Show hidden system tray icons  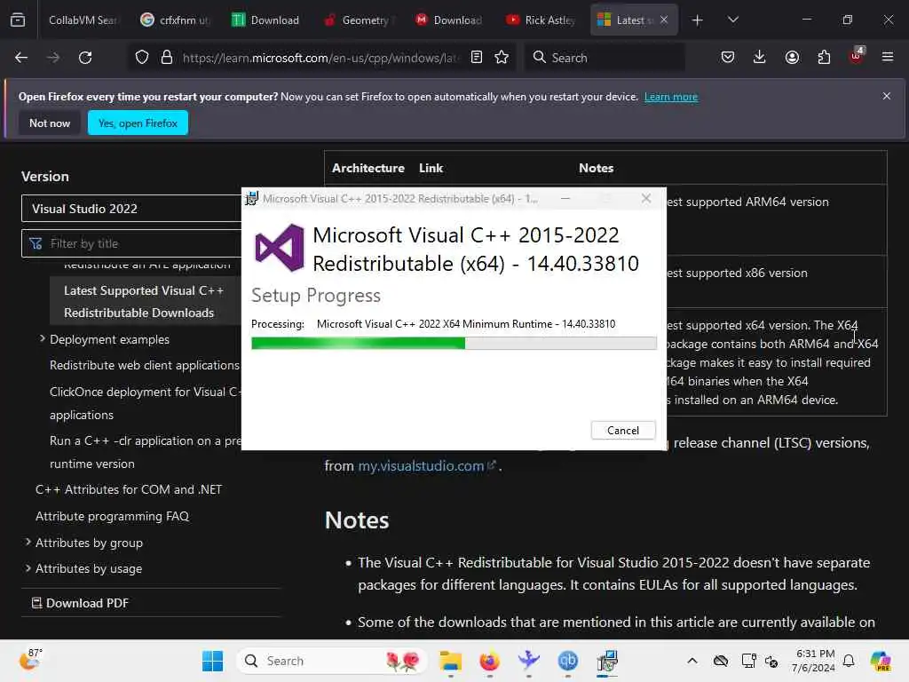pyautogui.click(x=692, y=661)
